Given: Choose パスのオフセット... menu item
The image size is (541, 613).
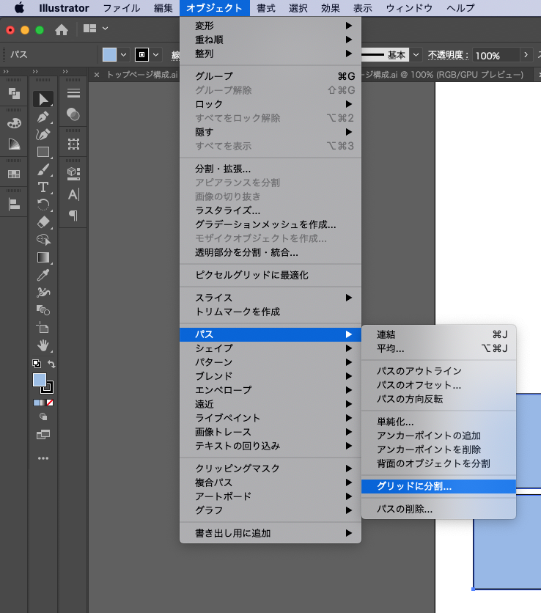Looking at the screenshot, I should point(438,385).
